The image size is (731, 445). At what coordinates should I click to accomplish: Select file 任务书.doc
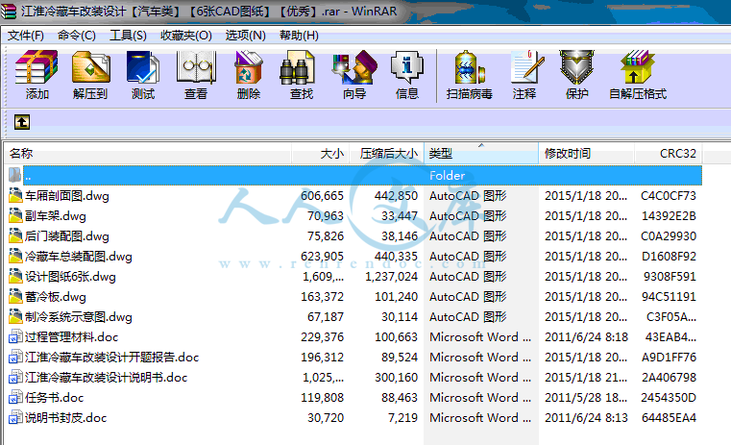54,397
